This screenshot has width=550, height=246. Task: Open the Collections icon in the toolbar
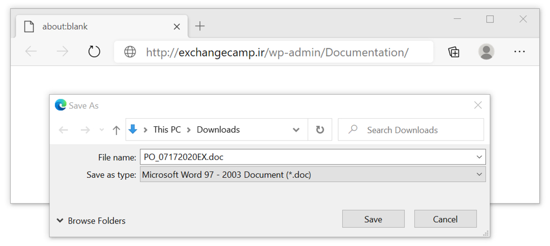click(x=454, y=52)
